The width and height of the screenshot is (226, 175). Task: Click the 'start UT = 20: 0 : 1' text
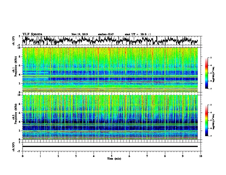pyautogui.click(x=138, y=34)
